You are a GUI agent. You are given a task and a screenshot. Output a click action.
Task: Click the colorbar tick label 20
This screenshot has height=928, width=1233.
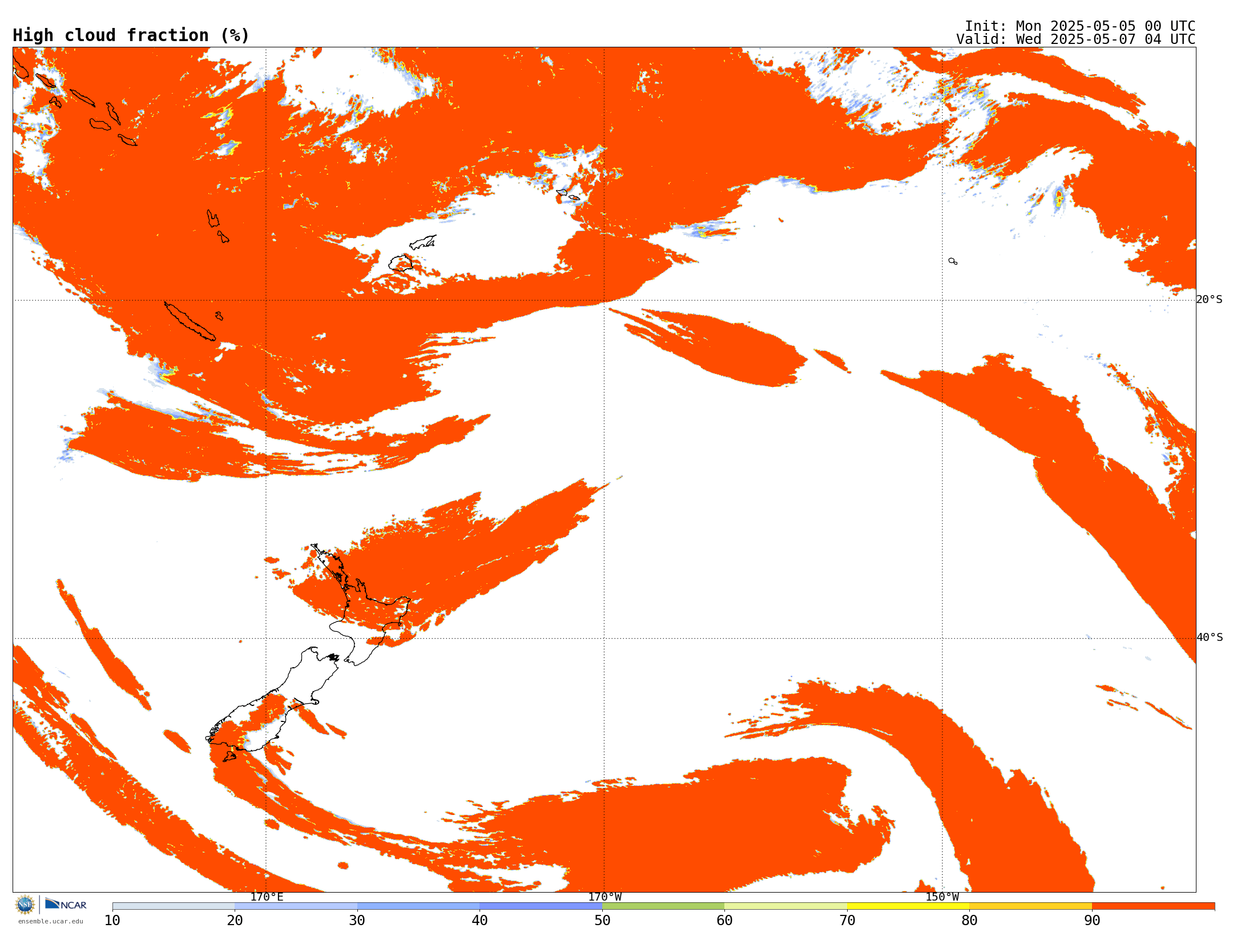(235, 921)
